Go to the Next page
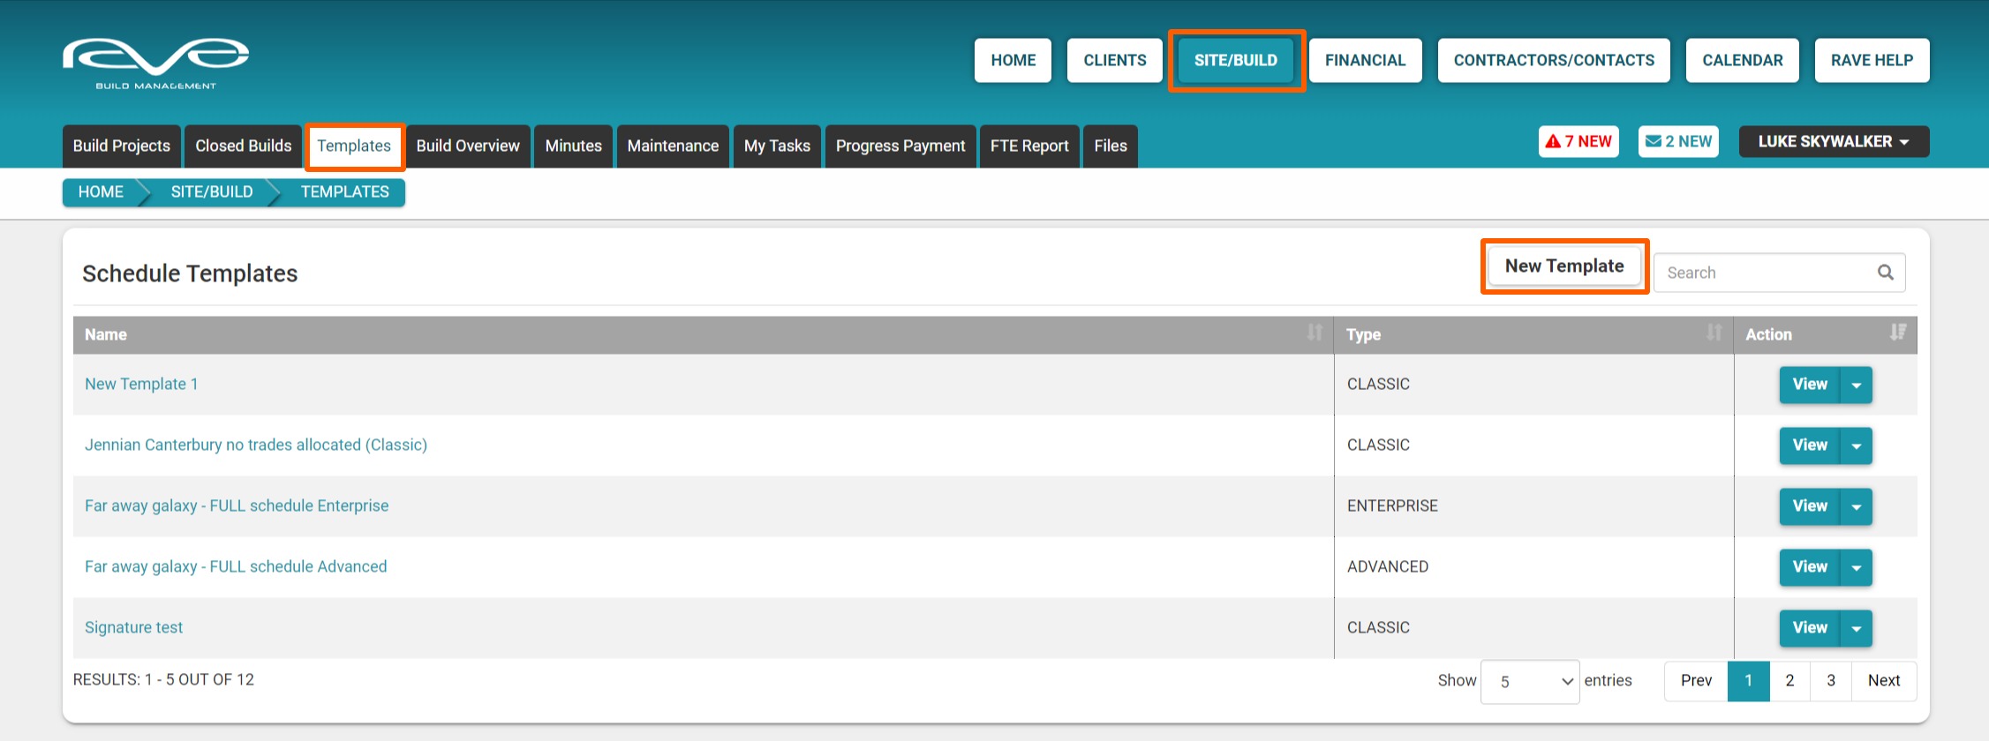This screenshot has height=741, width=1989. tap(1884, 681)
